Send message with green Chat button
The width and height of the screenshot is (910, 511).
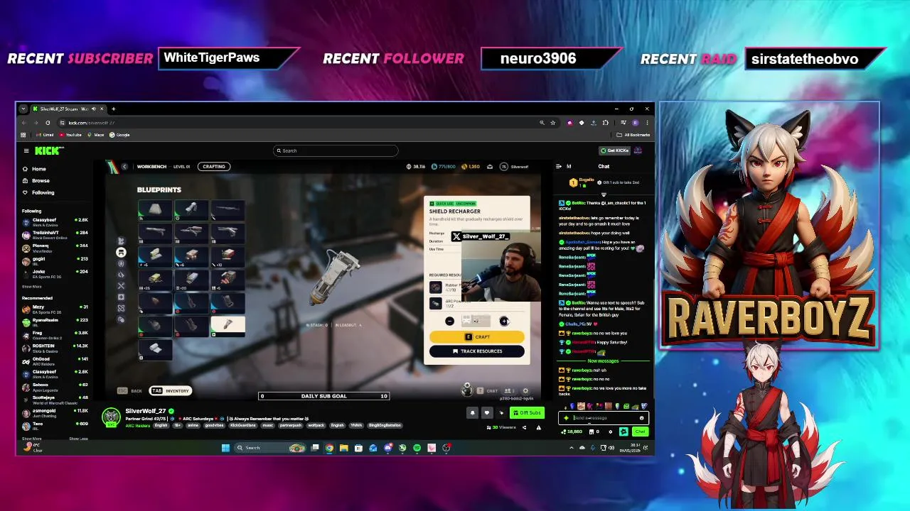point(641,432)
